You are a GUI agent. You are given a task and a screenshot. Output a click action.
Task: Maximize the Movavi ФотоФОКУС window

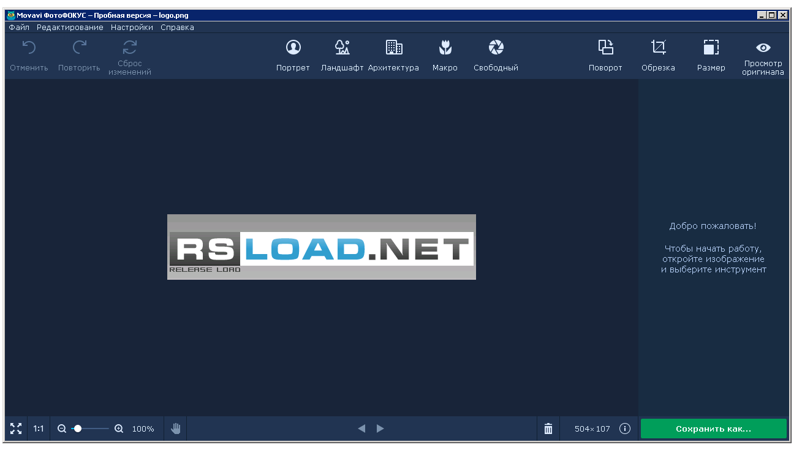(772, 15)
